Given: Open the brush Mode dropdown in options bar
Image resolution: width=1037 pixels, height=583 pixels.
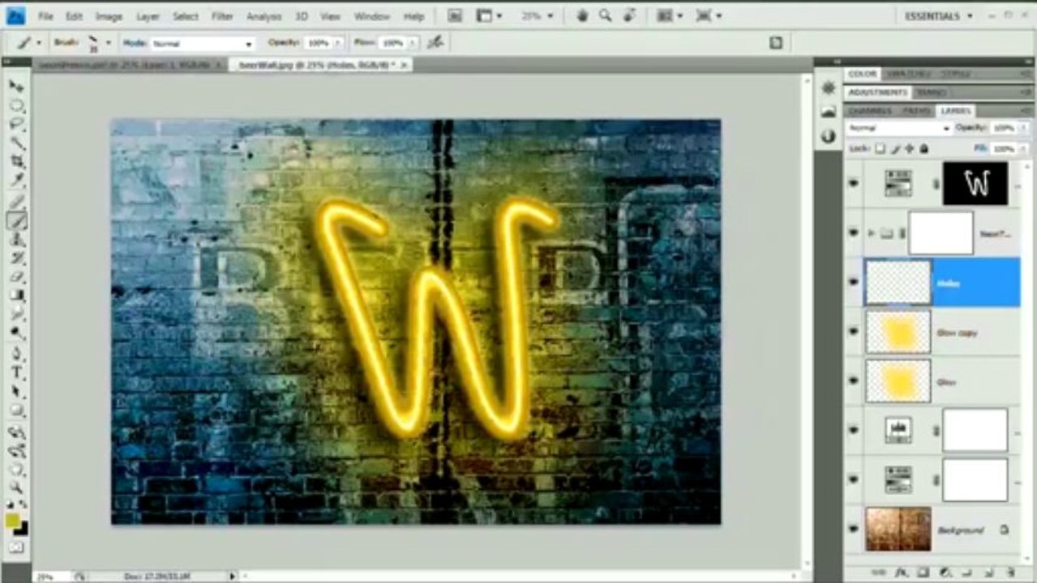Looking at the screenshot, I should pyautogui.click(x=202, y=43).
